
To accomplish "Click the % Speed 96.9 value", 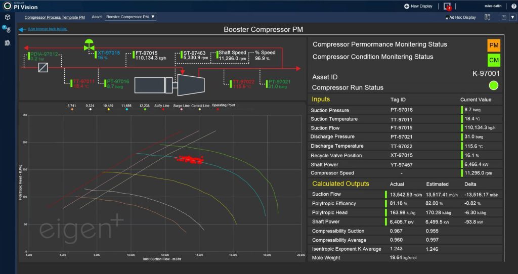I will click(x=263, y=59).
